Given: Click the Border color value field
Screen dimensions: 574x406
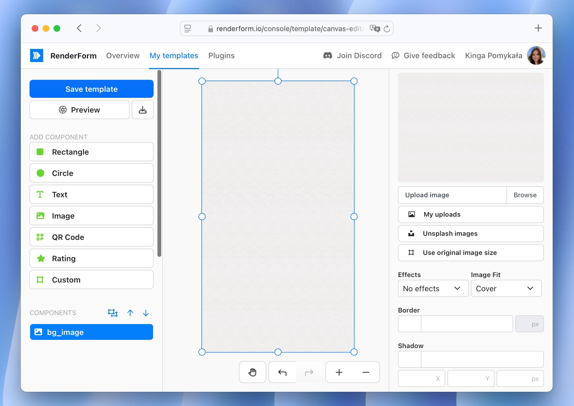Looking at the screenshot, I should point(467,324).
